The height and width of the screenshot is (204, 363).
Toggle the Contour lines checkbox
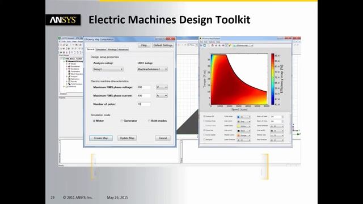coord(204,121)
